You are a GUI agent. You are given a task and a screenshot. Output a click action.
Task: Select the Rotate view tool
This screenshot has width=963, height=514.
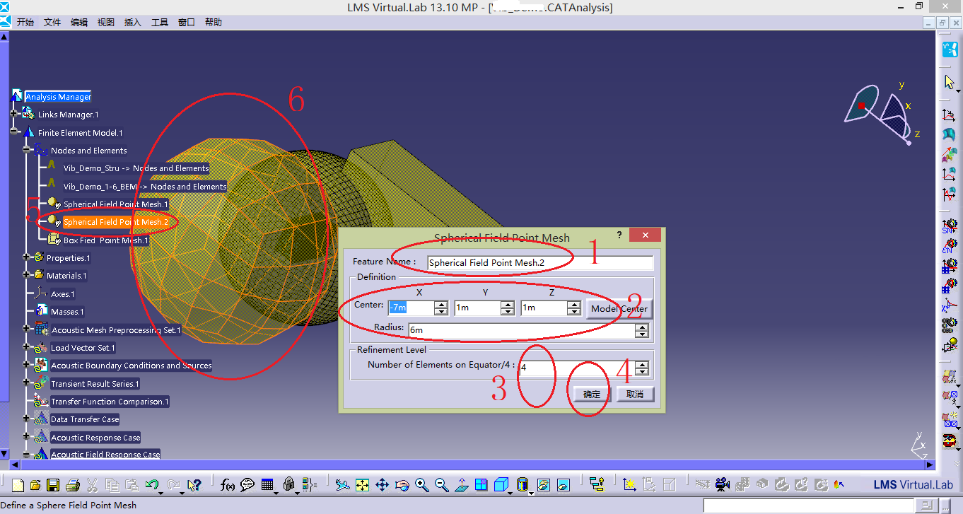coord(402,485)
